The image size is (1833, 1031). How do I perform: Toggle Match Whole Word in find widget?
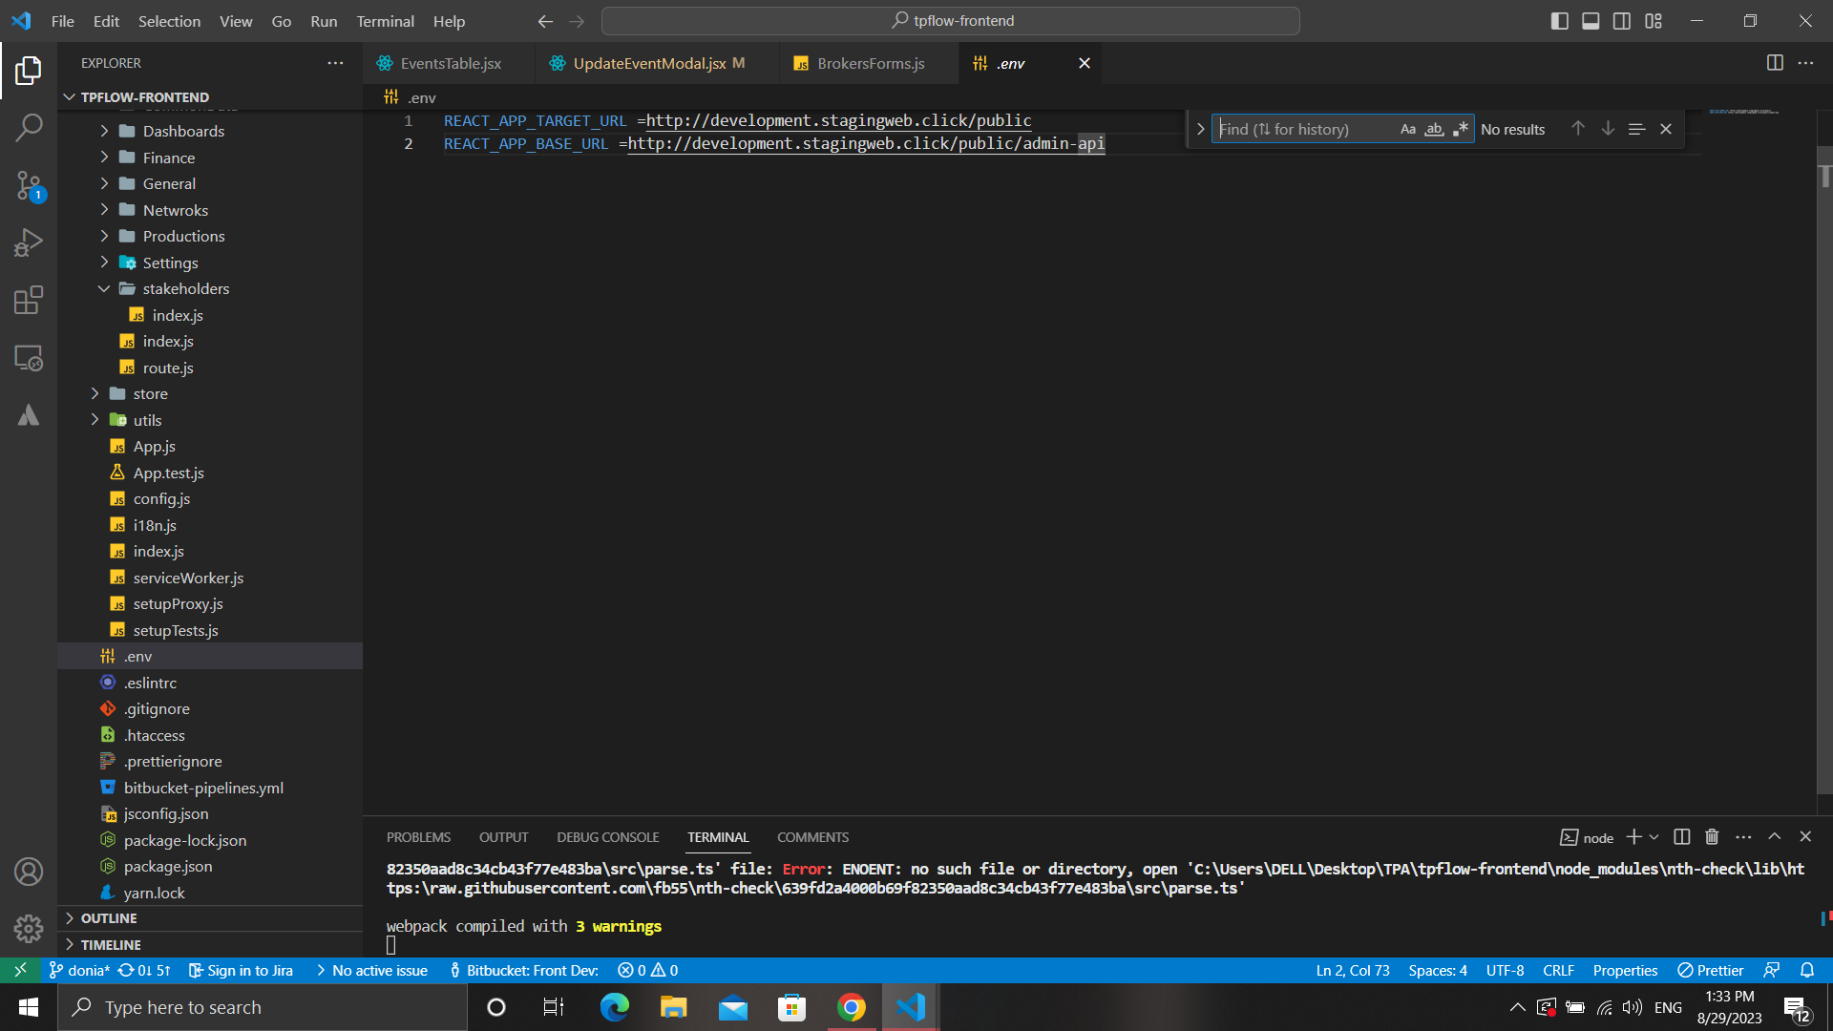[1434, 129]
